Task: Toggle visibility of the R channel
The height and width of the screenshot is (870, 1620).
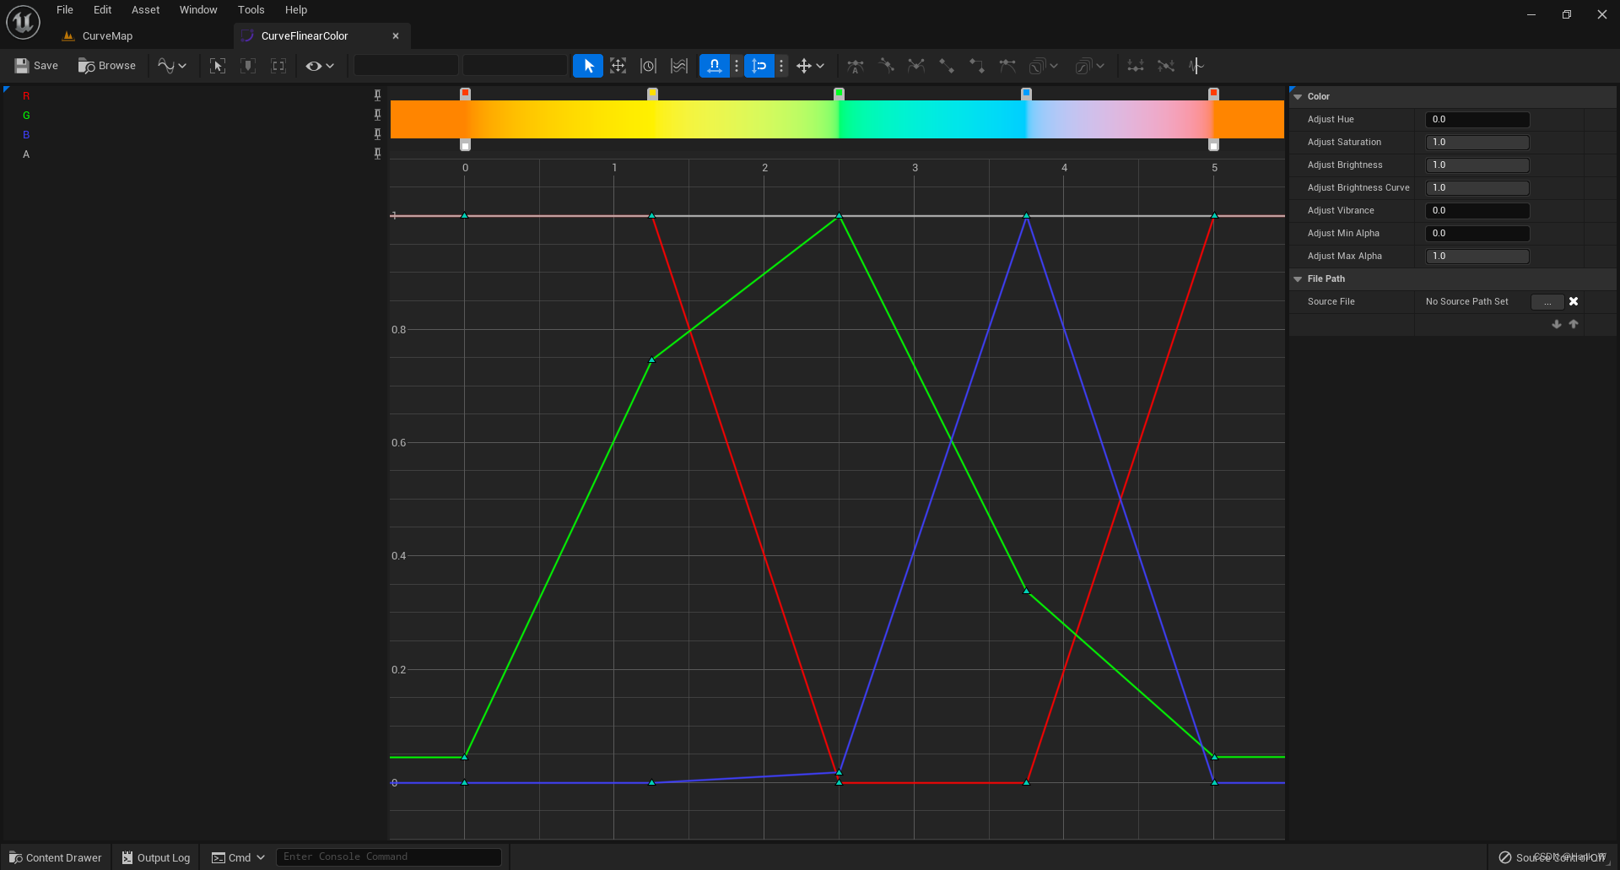Action: click(26, 95)
